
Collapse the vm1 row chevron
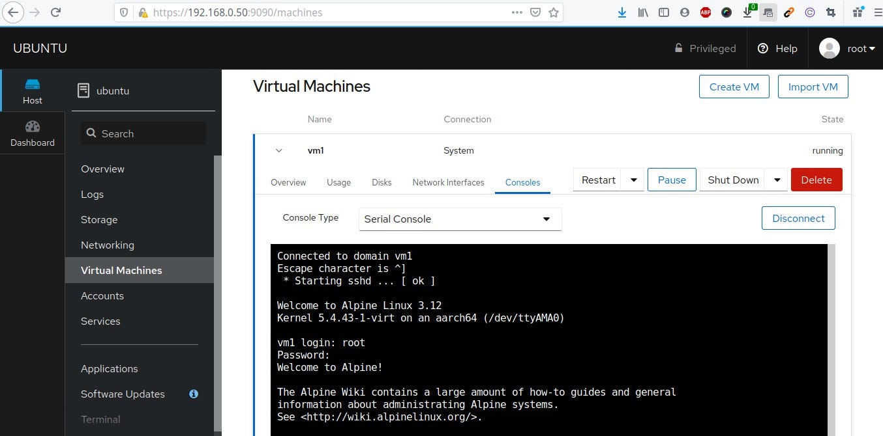pos(279,150)
